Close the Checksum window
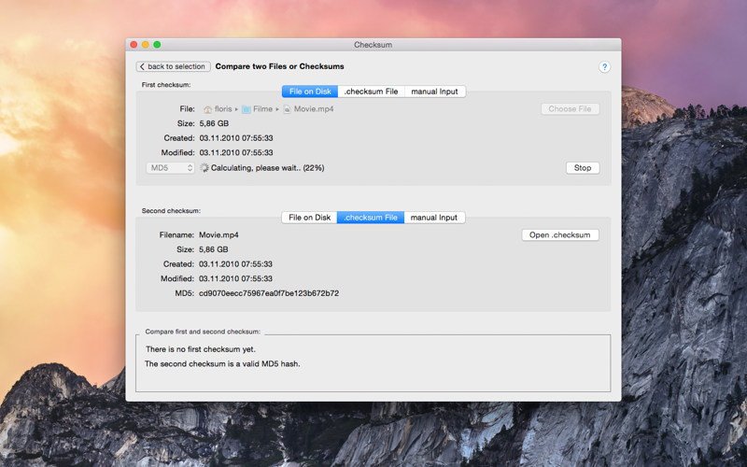The width and height of the screenshot is (747, 467). point(134,45)
